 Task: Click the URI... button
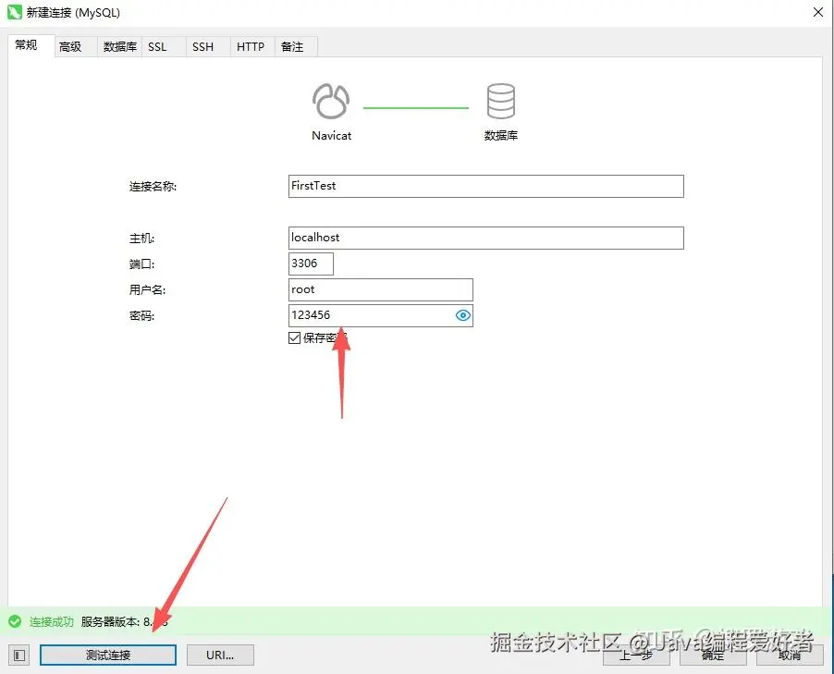[220, 656]
